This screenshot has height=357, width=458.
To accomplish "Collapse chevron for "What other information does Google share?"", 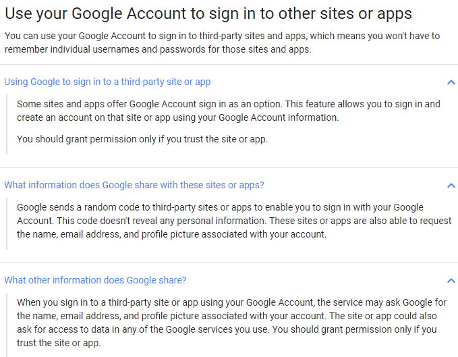I will pos(451,280).
